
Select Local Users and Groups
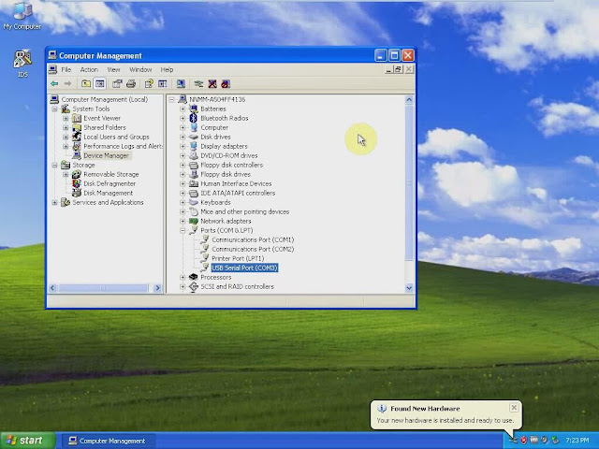(x=116, y=137)
